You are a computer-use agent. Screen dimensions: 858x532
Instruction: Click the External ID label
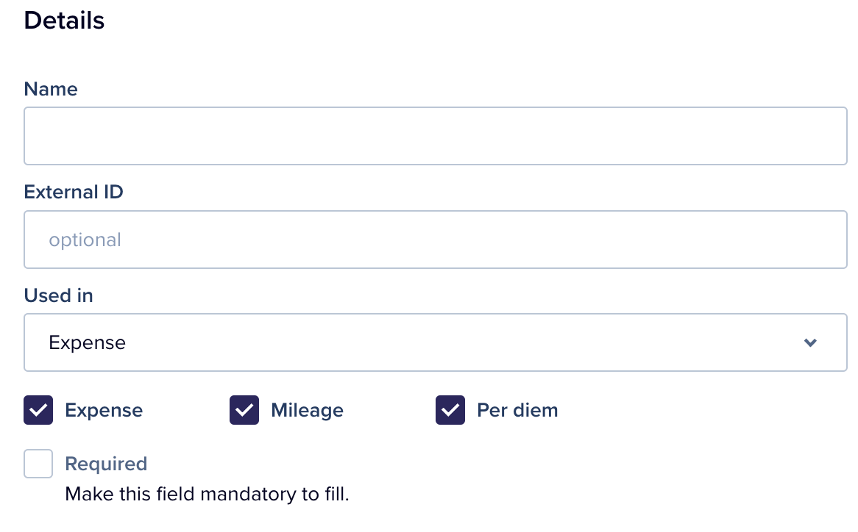[74, 192]
